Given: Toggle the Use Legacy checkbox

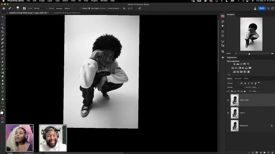Looking at the screenshot, I should [x=89, y=8].
